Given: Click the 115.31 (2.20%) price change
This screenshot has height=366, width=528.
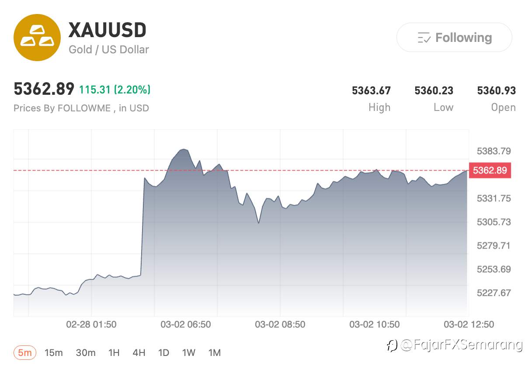Looking at the screenshot, I should [115, 90].
